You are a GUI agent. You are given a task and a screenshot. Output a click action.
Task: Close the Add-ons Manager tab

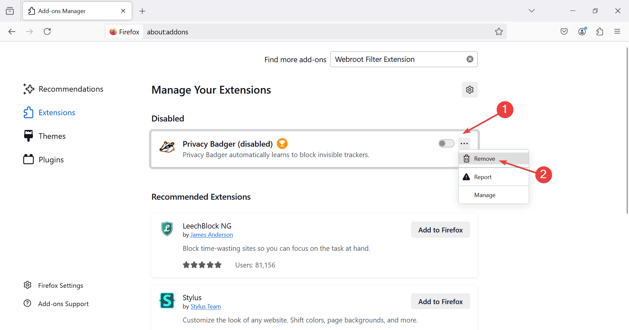123,11
